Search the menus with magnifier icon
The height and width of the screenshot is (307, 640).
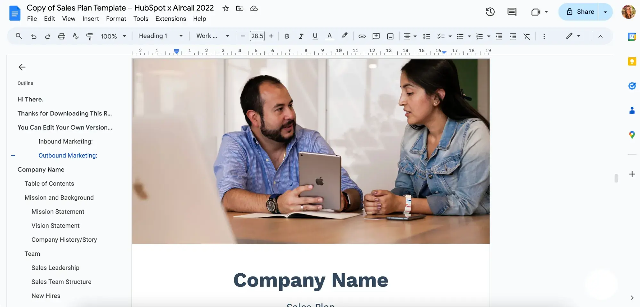[19, 36]
